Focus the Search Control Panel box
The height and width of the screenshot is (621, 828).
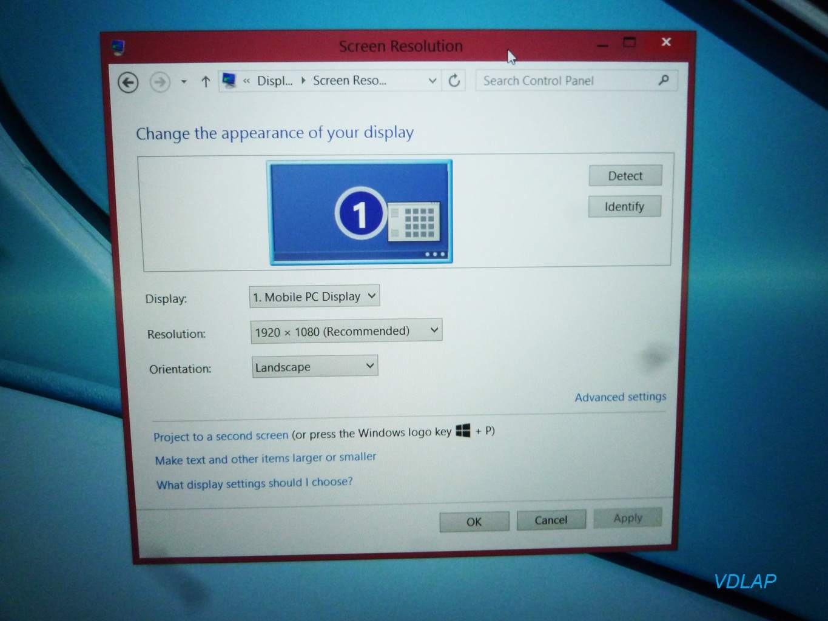[x=576, y=81]
